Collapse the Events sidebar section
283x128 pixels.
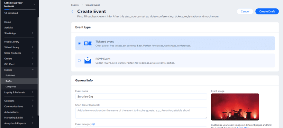point(33,70)
